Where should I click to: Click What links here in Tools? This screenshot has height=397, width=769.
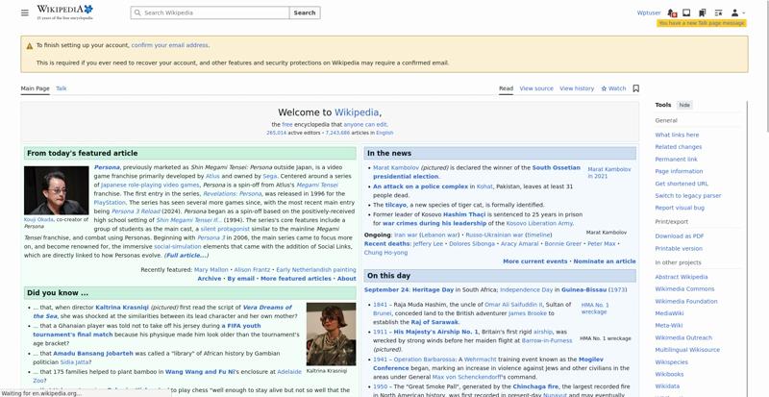(x=677, y=135)
